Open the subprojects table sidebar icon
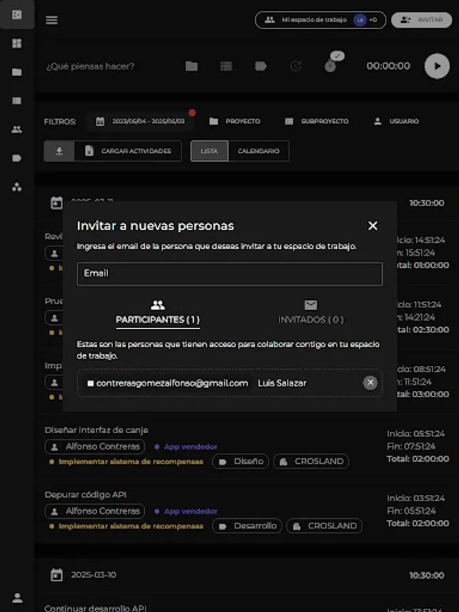 click(17, 101)
